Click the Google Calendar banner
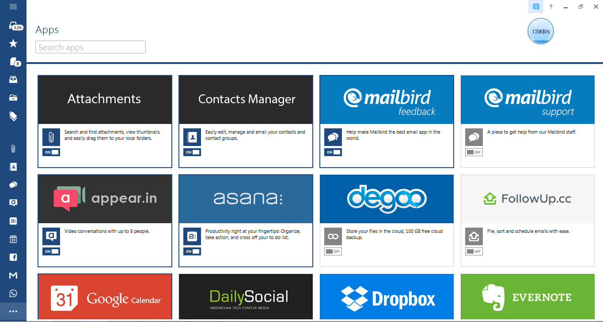 pos(105,296)
